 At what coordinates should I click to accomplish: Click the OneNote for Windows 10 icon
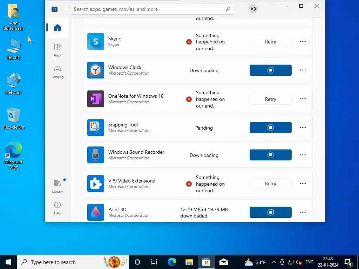point(96,99)
